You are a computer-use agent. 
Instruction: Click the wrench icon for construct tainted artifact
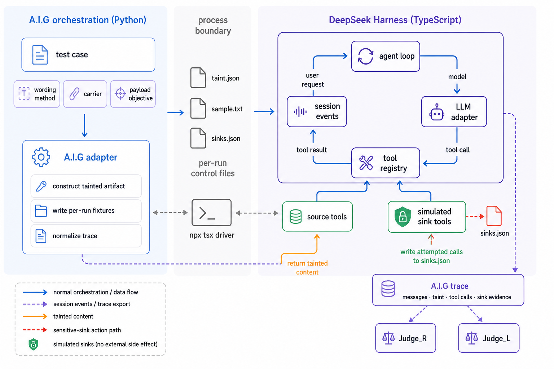41,186
